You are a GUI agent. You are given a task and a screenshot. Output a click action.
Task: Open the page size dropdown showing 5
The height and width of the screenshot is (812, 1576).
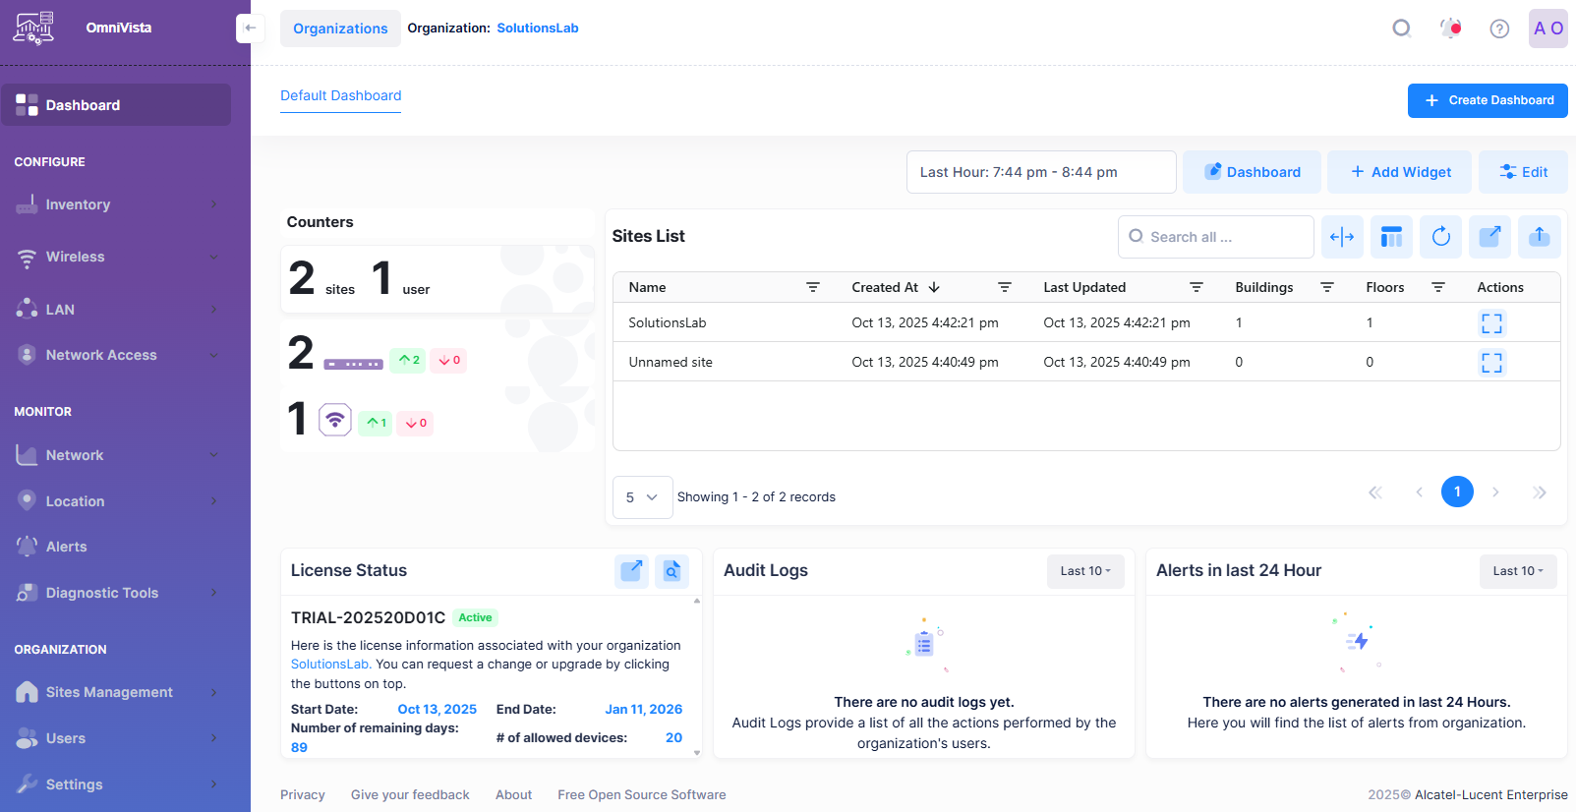pyautogui.click(x=642, y=497)
